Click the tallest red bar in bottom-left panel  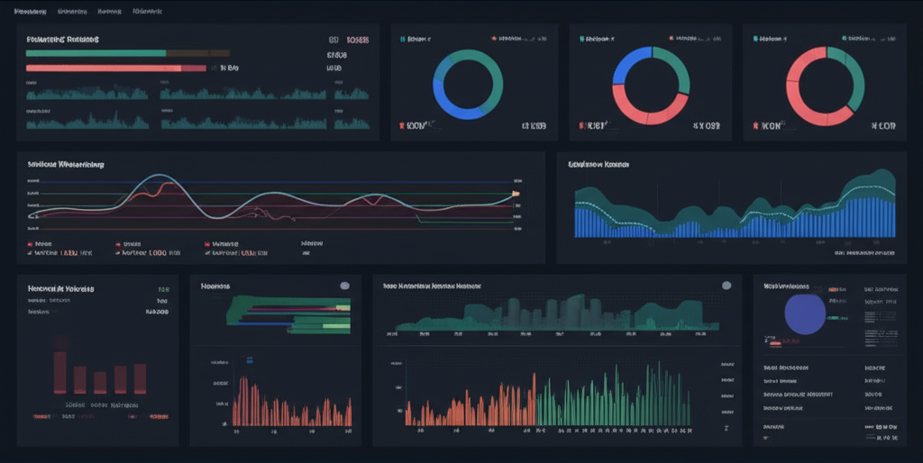tap(60, 371)
